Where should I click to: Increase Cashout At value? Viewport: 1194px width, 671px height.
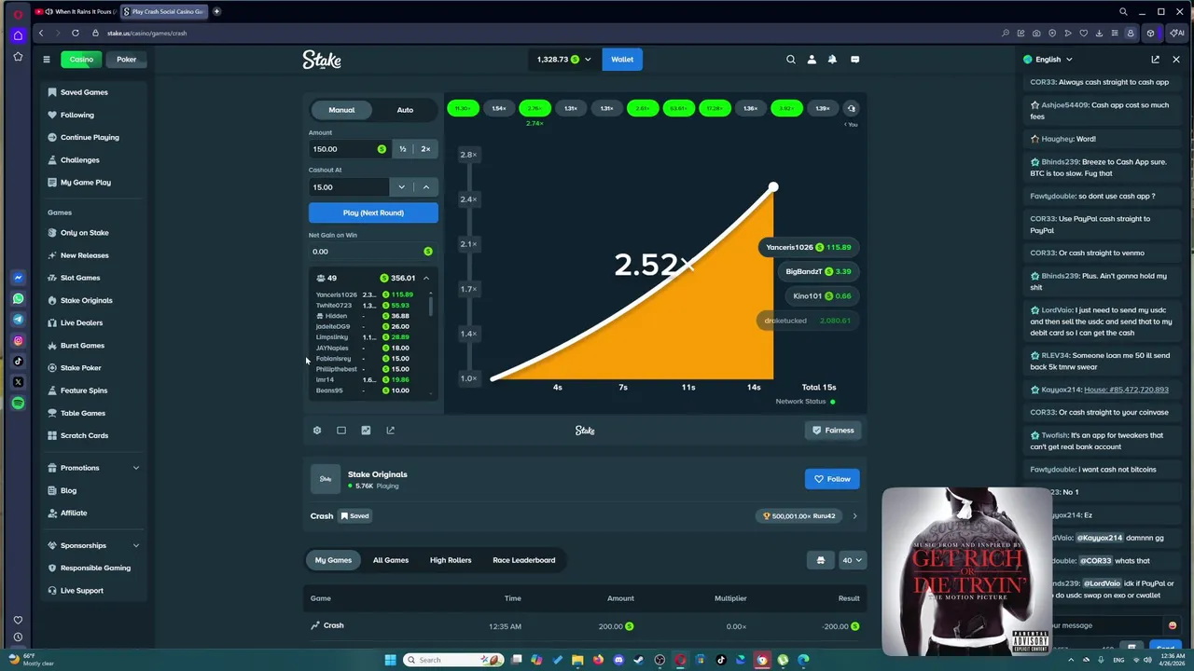(426, 187)
